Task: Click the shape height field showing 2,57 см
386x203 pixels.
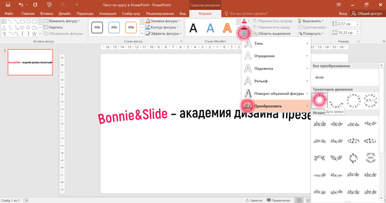Action: click(x=345, y=24)
